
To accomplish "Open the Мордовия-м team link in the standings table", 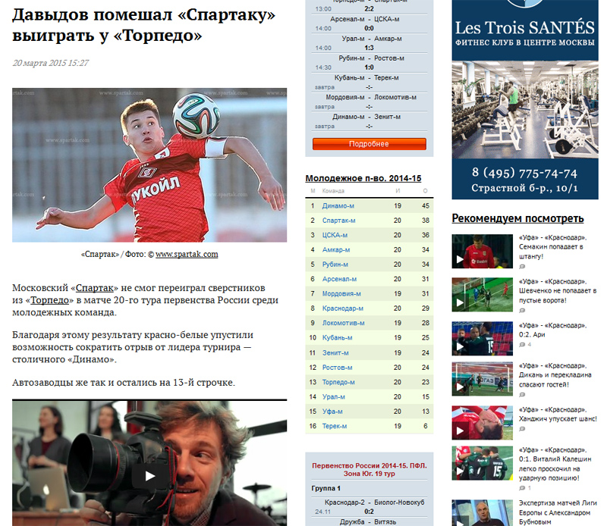I will [x=341, y=294].
